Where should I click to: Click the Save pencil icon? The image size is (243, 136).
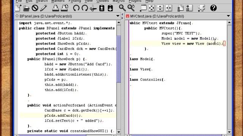[44, 8]
